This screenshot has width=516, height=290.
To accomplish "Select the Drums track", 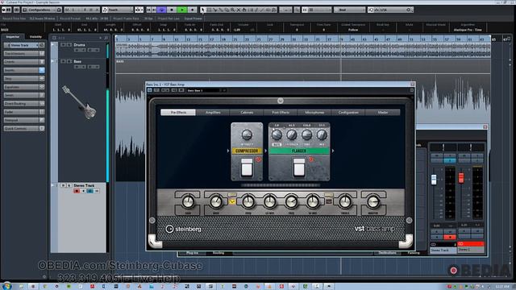I will tap(80, 45).
